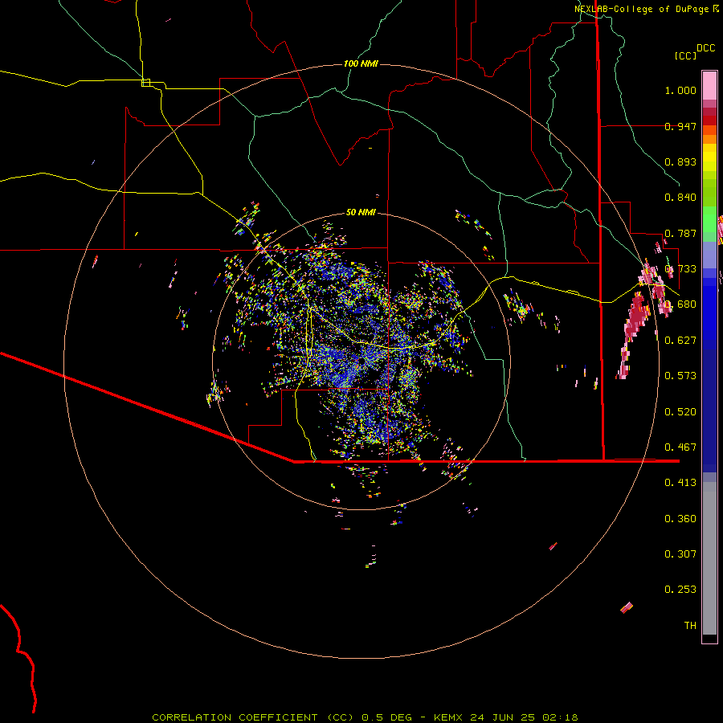Viewport: 723px width, 723px height.
Task: Click the 50 NMI range ring label
Action: coord(361,213)
